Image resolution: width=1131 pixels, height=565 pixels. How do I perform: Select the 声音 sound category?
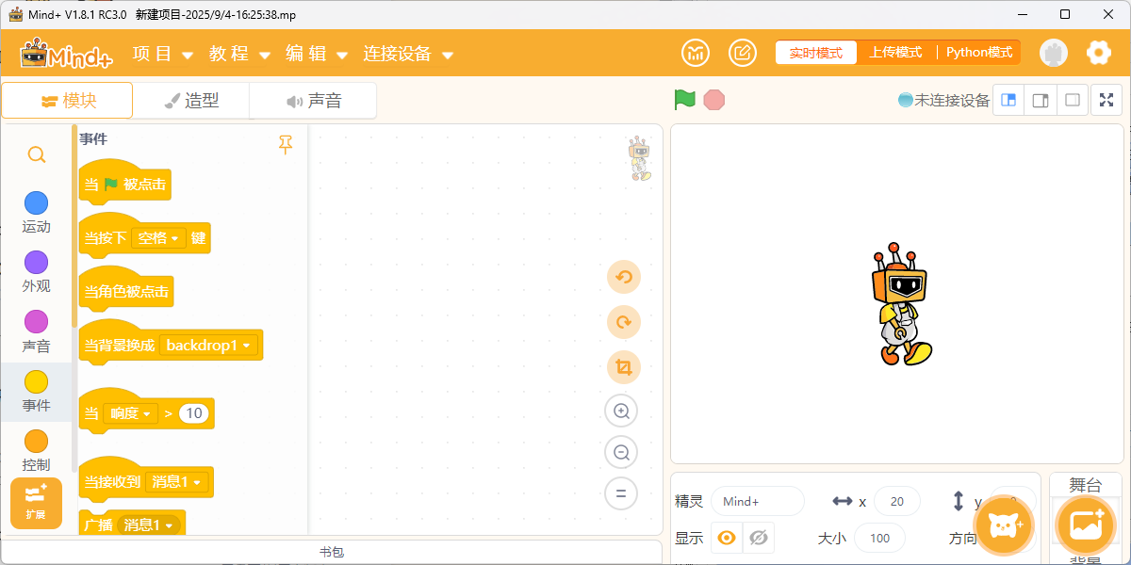pyautogui.click(x=36, y=332)
